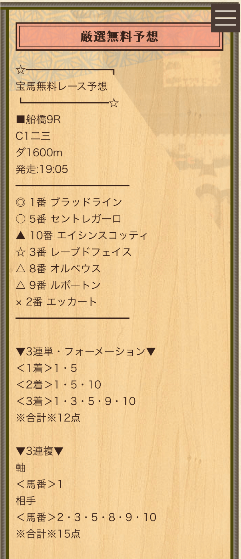Click the 発走:19:05 start time line
The height and width of the screenshot is (559, 241).
(x=42, y=169)
